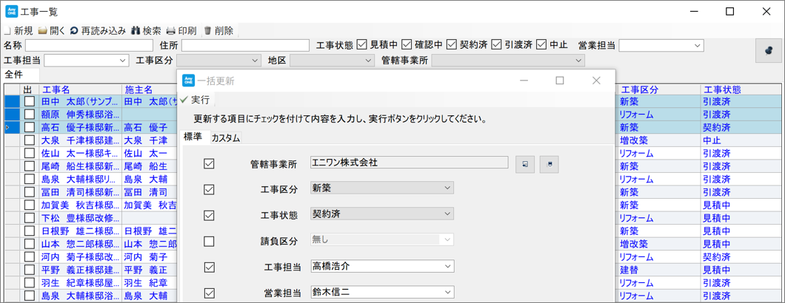Click the 中止 status cell

741,140
